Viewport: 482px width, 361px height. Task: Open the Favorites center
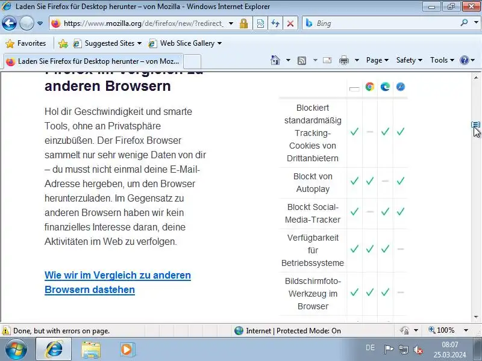26,43
